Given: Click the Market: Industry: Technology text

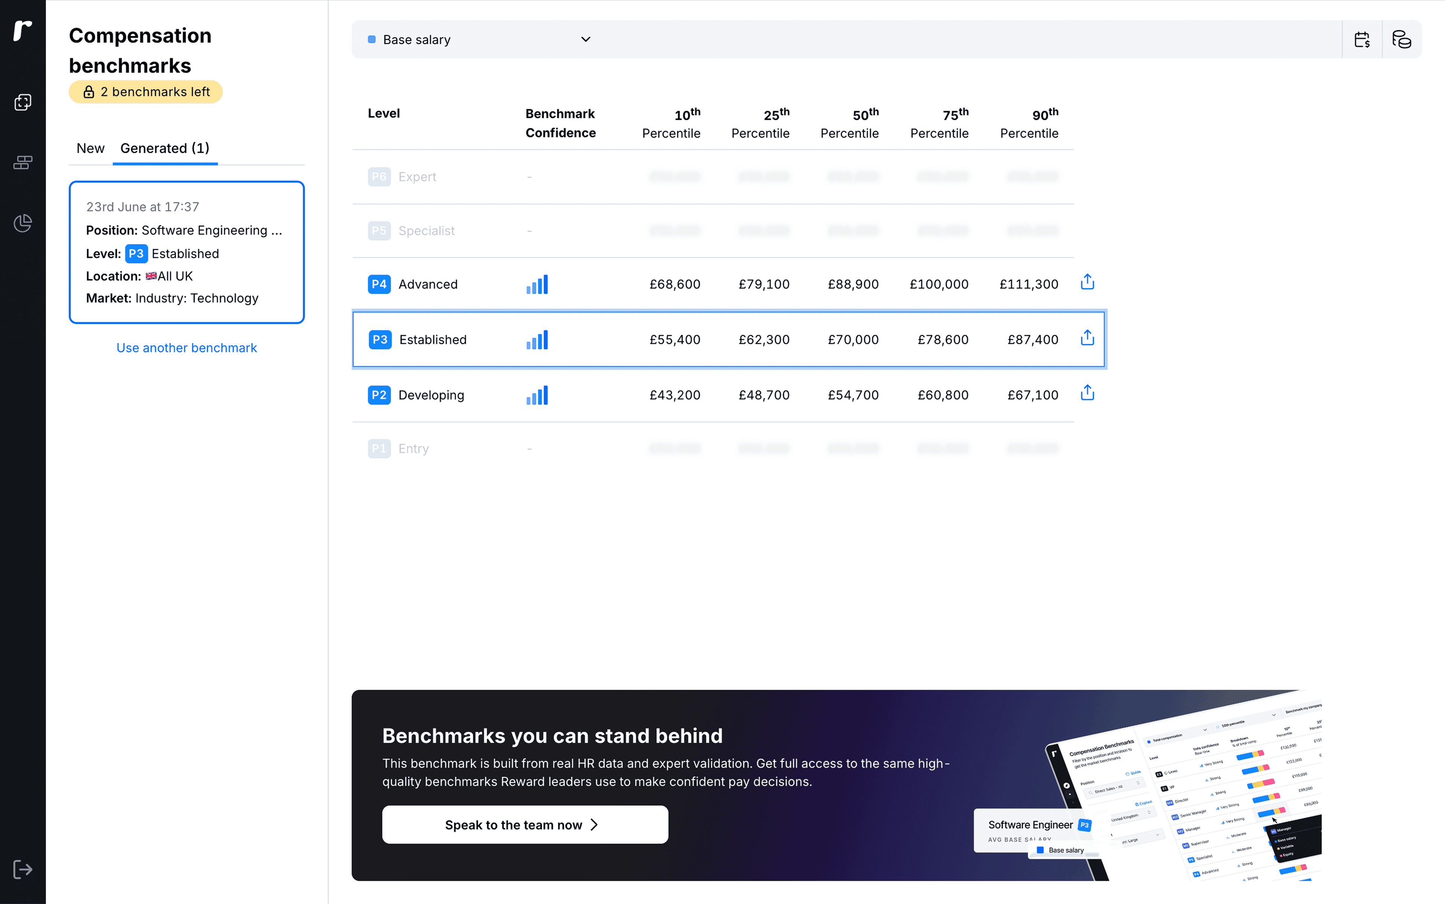Looking at the screenshot, I should (x=172, y=298).
